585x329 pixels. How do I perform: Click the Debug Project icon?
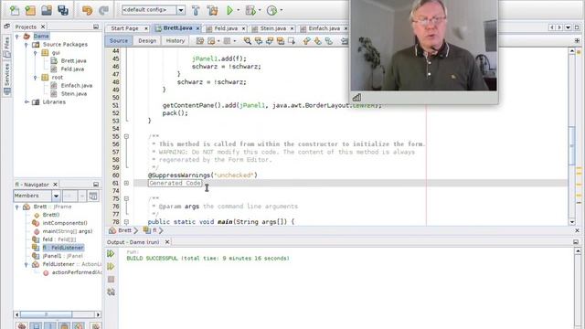tap(250, 10)
